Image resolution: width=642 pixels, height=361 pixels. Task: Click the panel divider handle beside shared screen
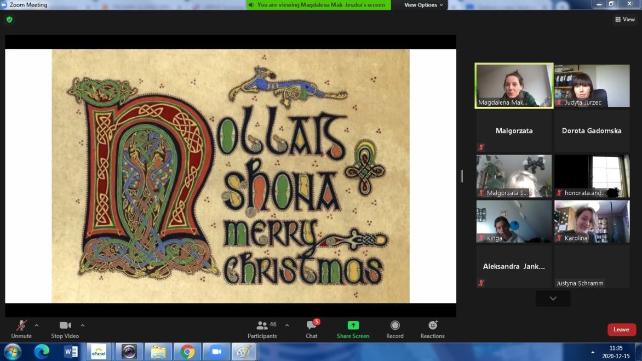point(462,176)
